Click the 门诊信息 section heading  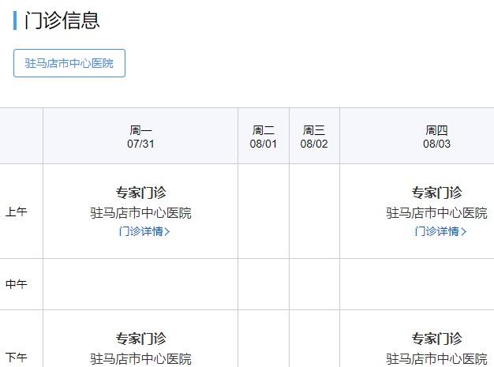[x=62, y=21]
